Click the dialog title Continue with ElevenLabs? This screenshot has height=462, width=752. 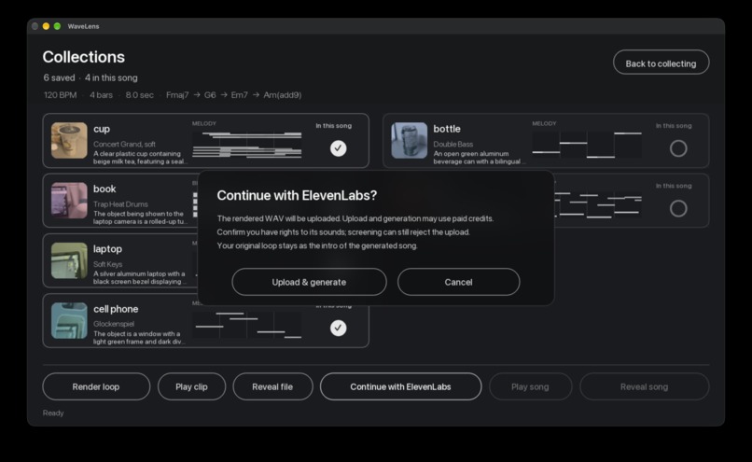pyautogui.click(x=297, y=195)
